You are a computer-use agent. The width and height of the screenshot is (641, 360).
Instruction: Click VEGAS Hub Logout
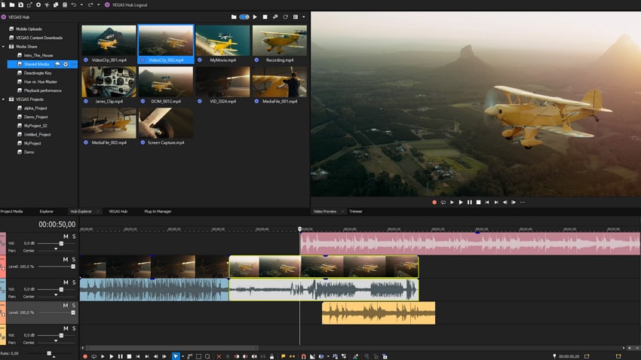coord(130,5)
